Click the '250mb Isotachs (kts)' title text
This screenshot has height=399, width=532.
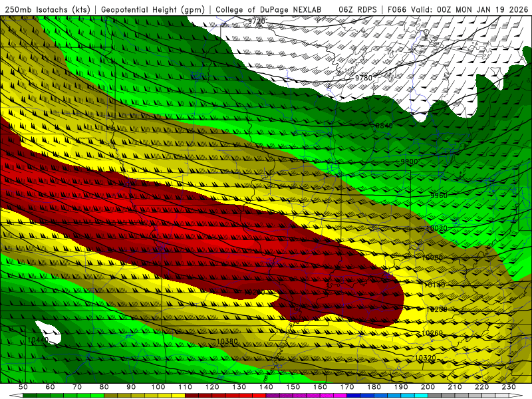click(48, 9)
